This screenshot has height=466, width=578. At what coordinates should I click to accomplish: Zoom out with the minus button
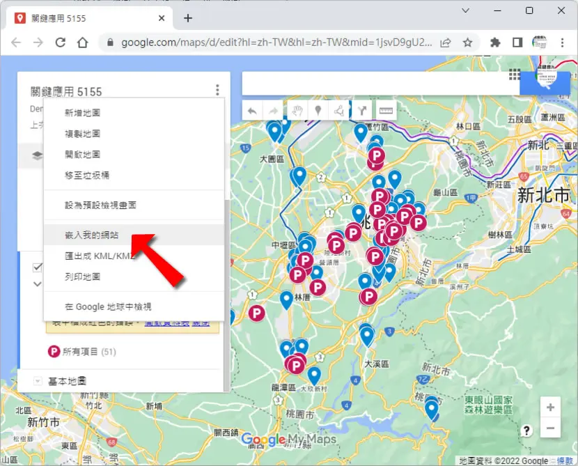coord(550,428)
